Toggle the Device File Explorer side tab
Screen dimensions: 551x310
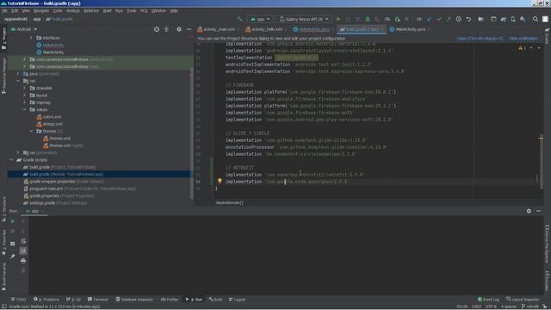coord(548,245)
